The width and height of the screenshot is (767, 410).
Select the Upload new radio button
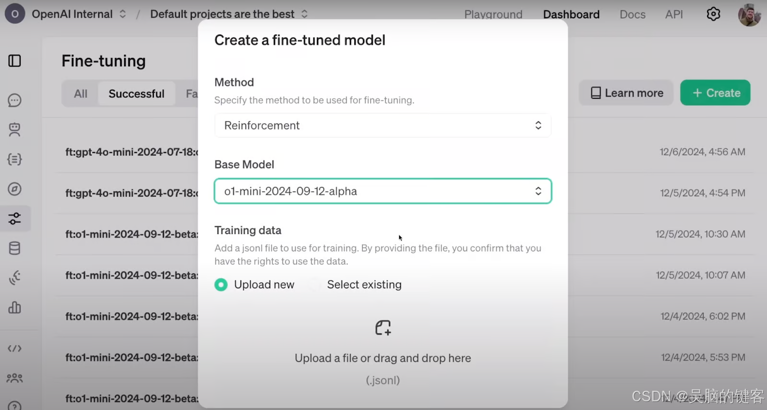tap(221, 285)
